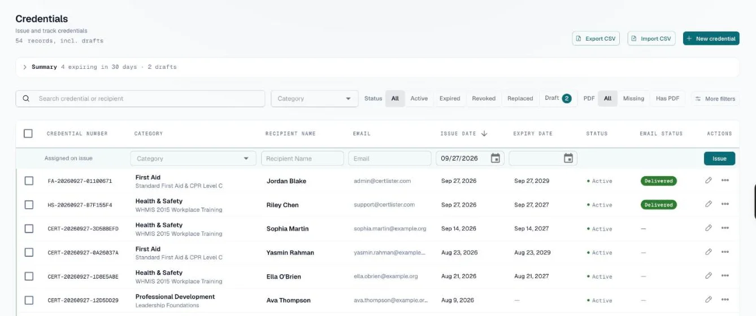Click email support@certlister.com
This screenshot has height=316, width=756.
coord(384,205)
